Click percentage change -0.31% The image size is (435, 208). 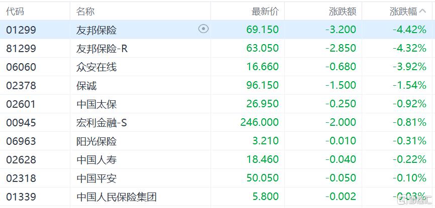pyautogui.click(x=409, y=141)
